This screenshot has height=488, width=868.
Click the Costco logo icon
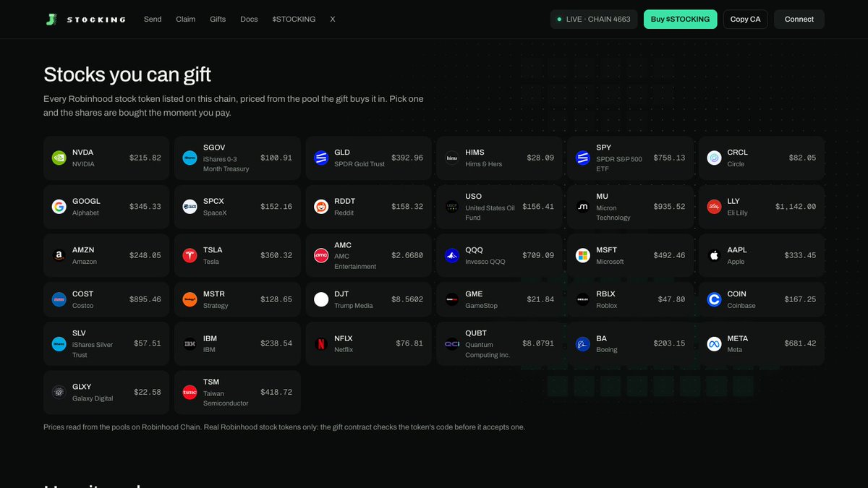tap(59, 299)
